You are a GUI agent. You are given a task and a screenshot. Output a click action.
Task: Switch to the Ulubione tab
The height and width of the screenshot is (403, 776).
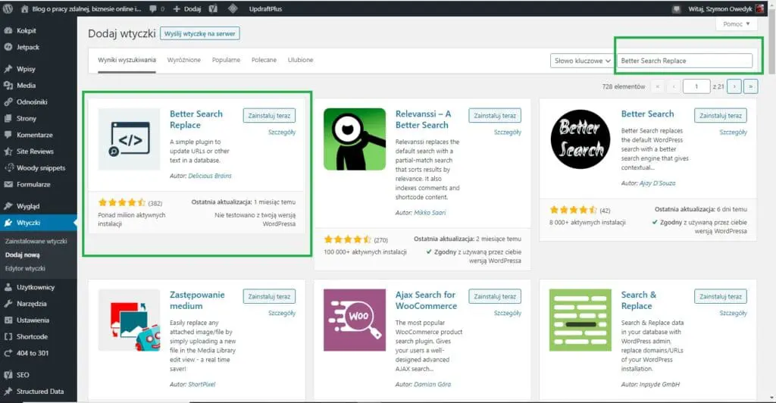point(300,61)
